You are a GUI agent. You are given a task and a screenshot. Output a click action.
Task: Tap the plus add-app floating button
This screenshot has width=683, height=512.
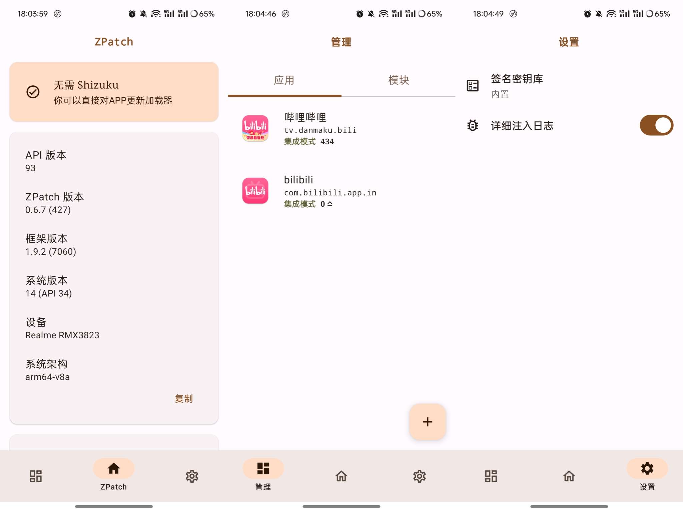[x=428, y=422]
